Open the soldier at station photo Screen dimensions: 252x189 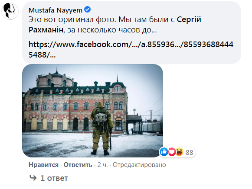(92, 111)
